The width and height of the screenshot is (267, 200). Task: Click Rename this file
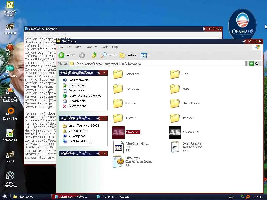[78, 80]
